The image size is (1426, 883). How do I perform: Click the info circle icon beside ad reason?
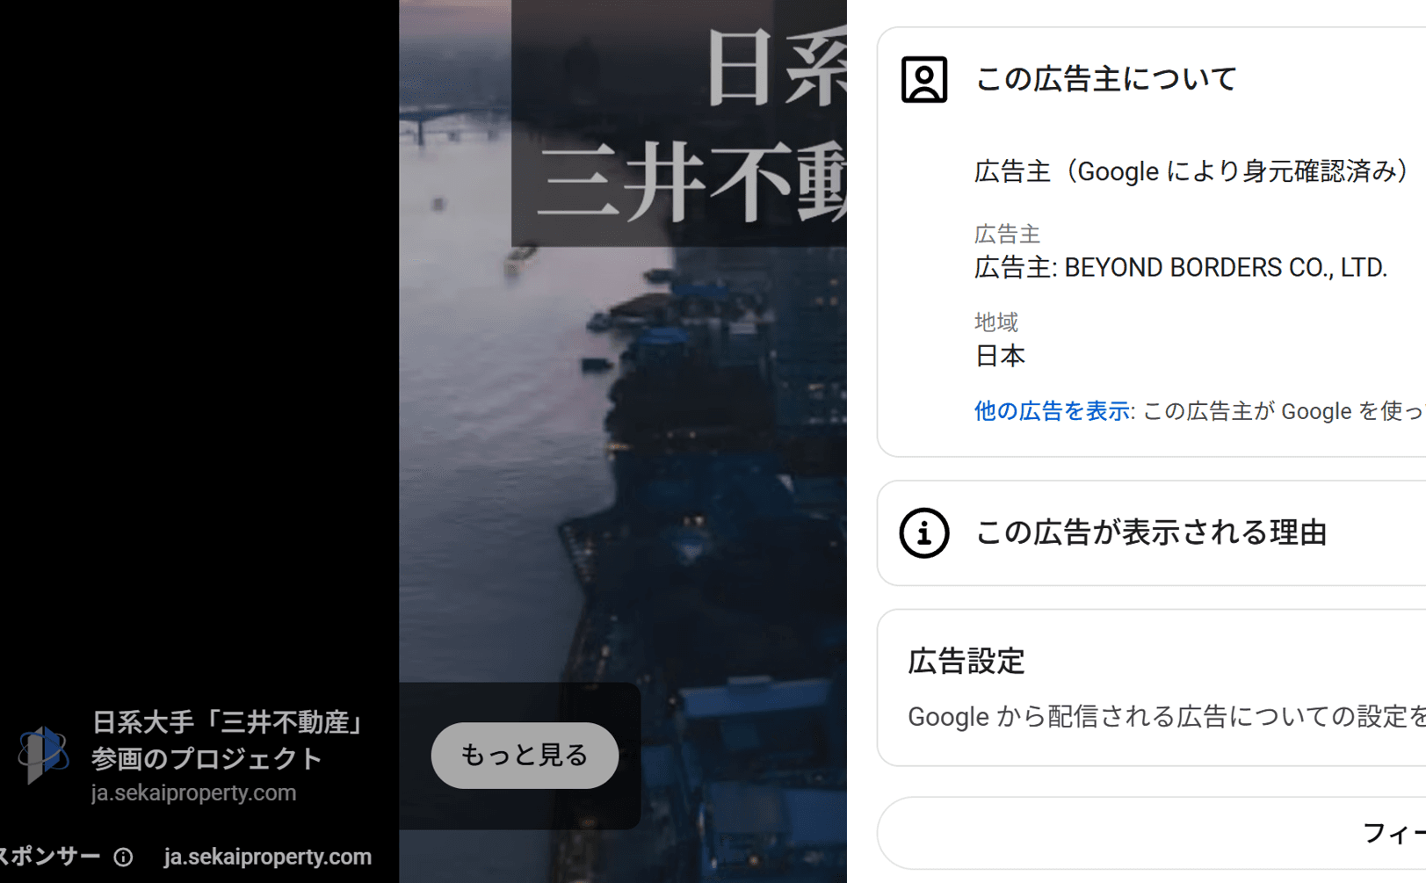[923, 532]
